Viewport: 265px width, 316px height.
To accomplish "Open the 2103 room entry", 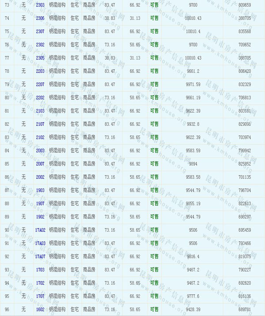I will click(x=40, y=111).
